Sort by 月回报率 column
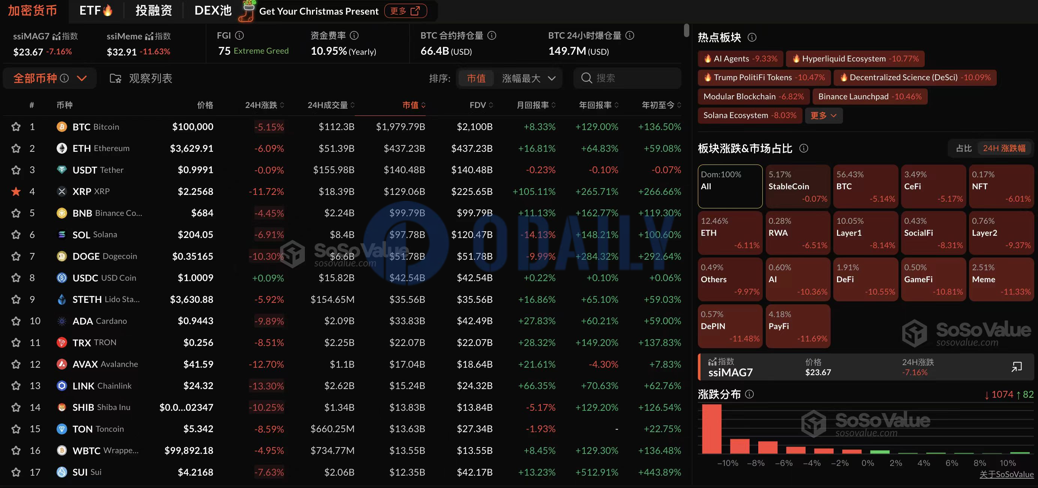 [x=536, y=105]
